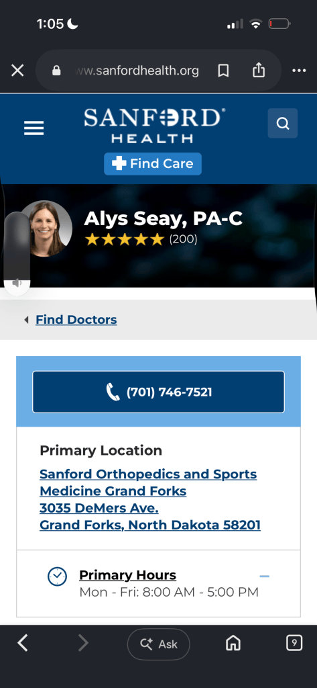317x688 pixels.
Task: Open the three-dot more options menu
Action: 299,70
